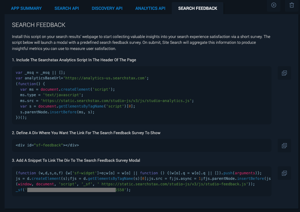
Task: Click the _sf(' key code line
Action: (x=73, y=190)
